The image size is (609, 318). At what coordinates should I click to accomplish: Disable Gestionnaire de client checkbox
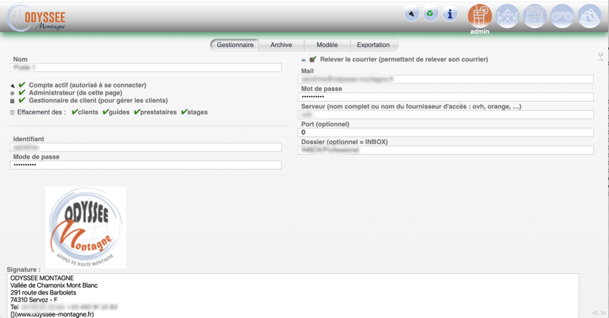[22, 100]
